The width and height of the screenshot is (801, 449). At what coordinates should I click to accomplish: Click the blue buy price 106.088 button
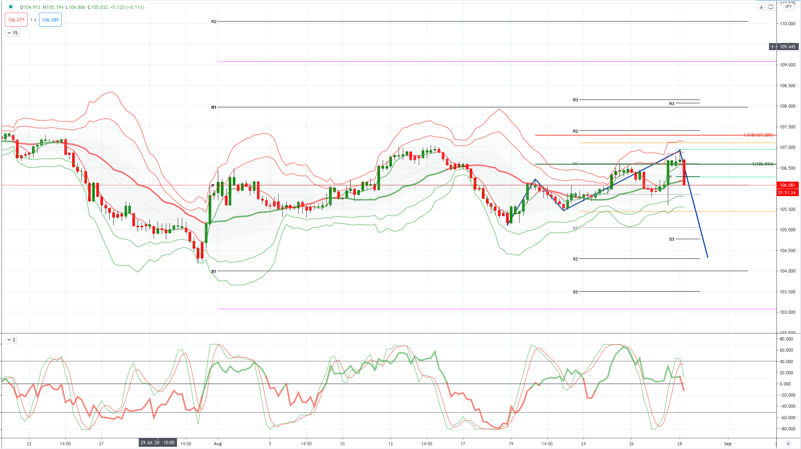50,20
